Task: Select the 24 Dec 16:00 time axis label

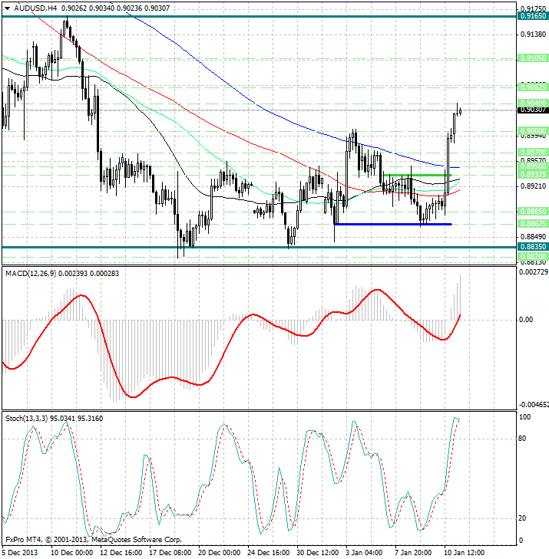Action: coord(269,553)
